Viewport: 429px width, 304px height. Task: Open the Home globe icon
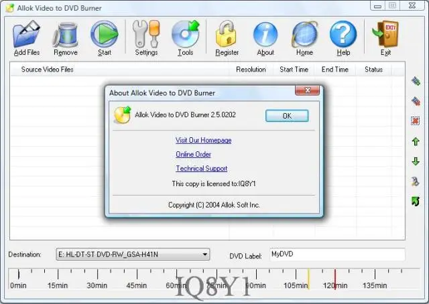(x=304, y=35)
